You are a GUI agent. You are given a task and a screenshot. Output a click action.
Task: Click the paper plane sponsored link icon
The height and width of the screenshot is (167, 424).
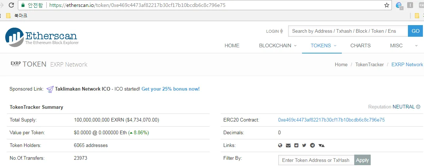click(x=50, y=89)
